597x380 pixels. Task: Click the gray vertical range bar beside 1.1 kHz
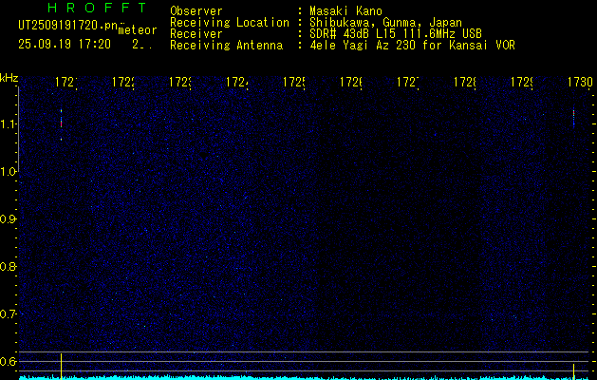coord(18,128)
